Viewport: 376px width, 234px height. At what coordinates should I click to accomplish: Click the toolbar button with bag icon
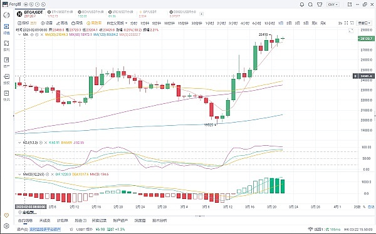pos(77,23)
